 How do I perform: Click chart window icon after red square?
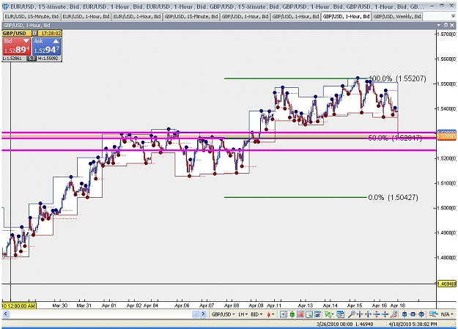309,314
